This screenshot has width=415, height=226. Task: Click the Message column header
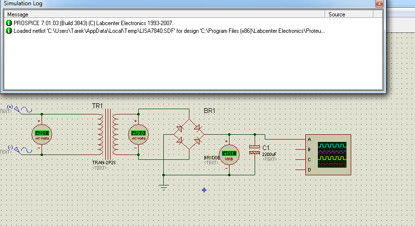[164, 14]
